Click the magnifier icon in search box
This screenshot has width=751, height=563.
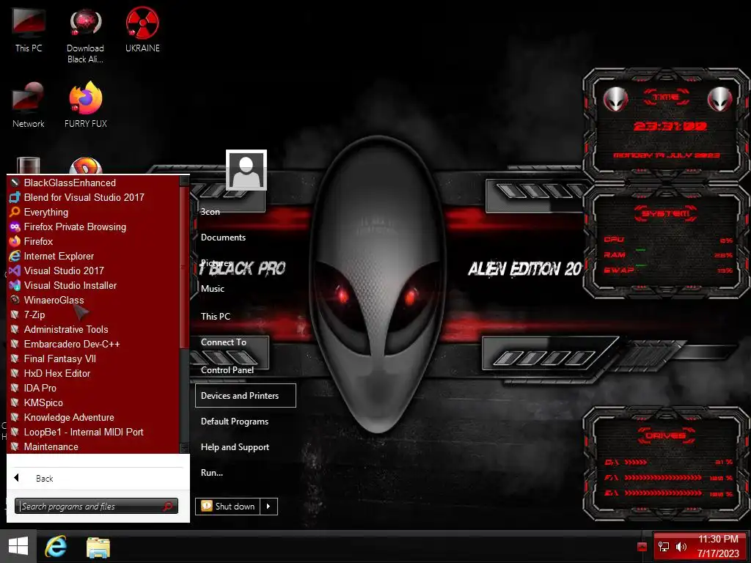168,507
